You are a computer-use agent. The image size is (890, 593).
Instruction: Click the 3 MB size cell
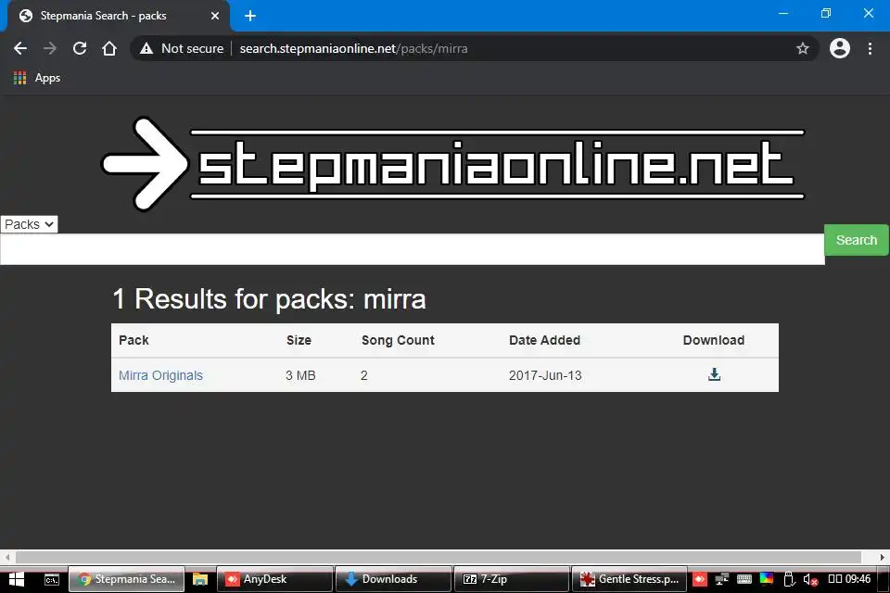(300, 375)
